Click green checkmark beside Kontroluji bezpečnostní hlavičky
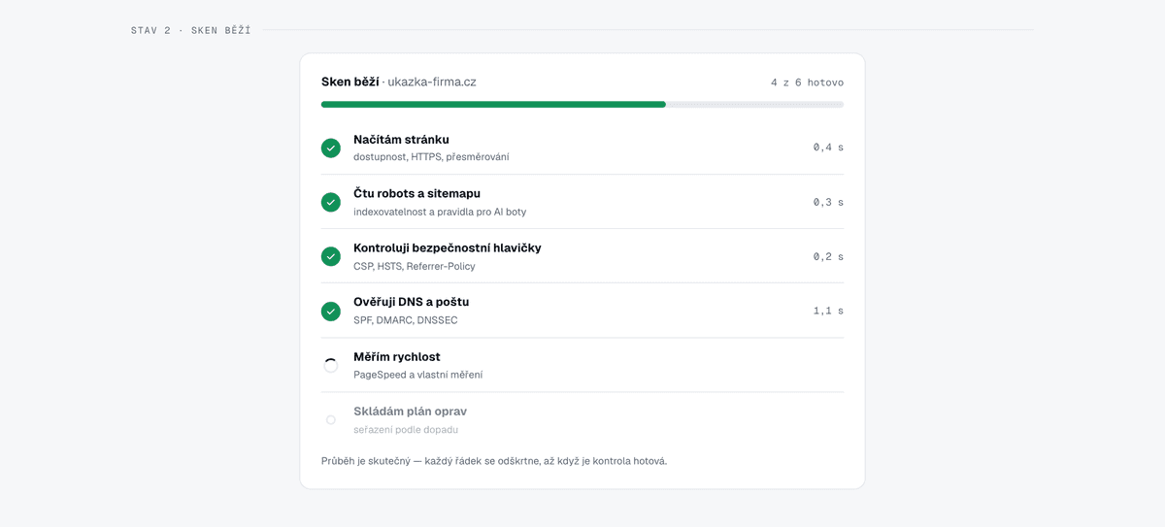The image size is (1165, 527). click(x=331, y=256)
